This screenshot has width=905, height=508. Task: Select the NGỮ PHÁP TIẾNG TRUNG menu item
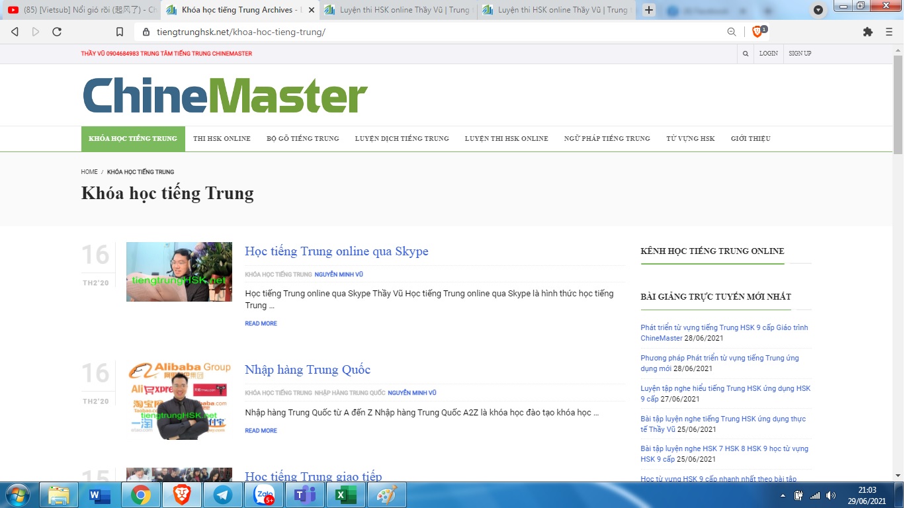pos(607,139)
